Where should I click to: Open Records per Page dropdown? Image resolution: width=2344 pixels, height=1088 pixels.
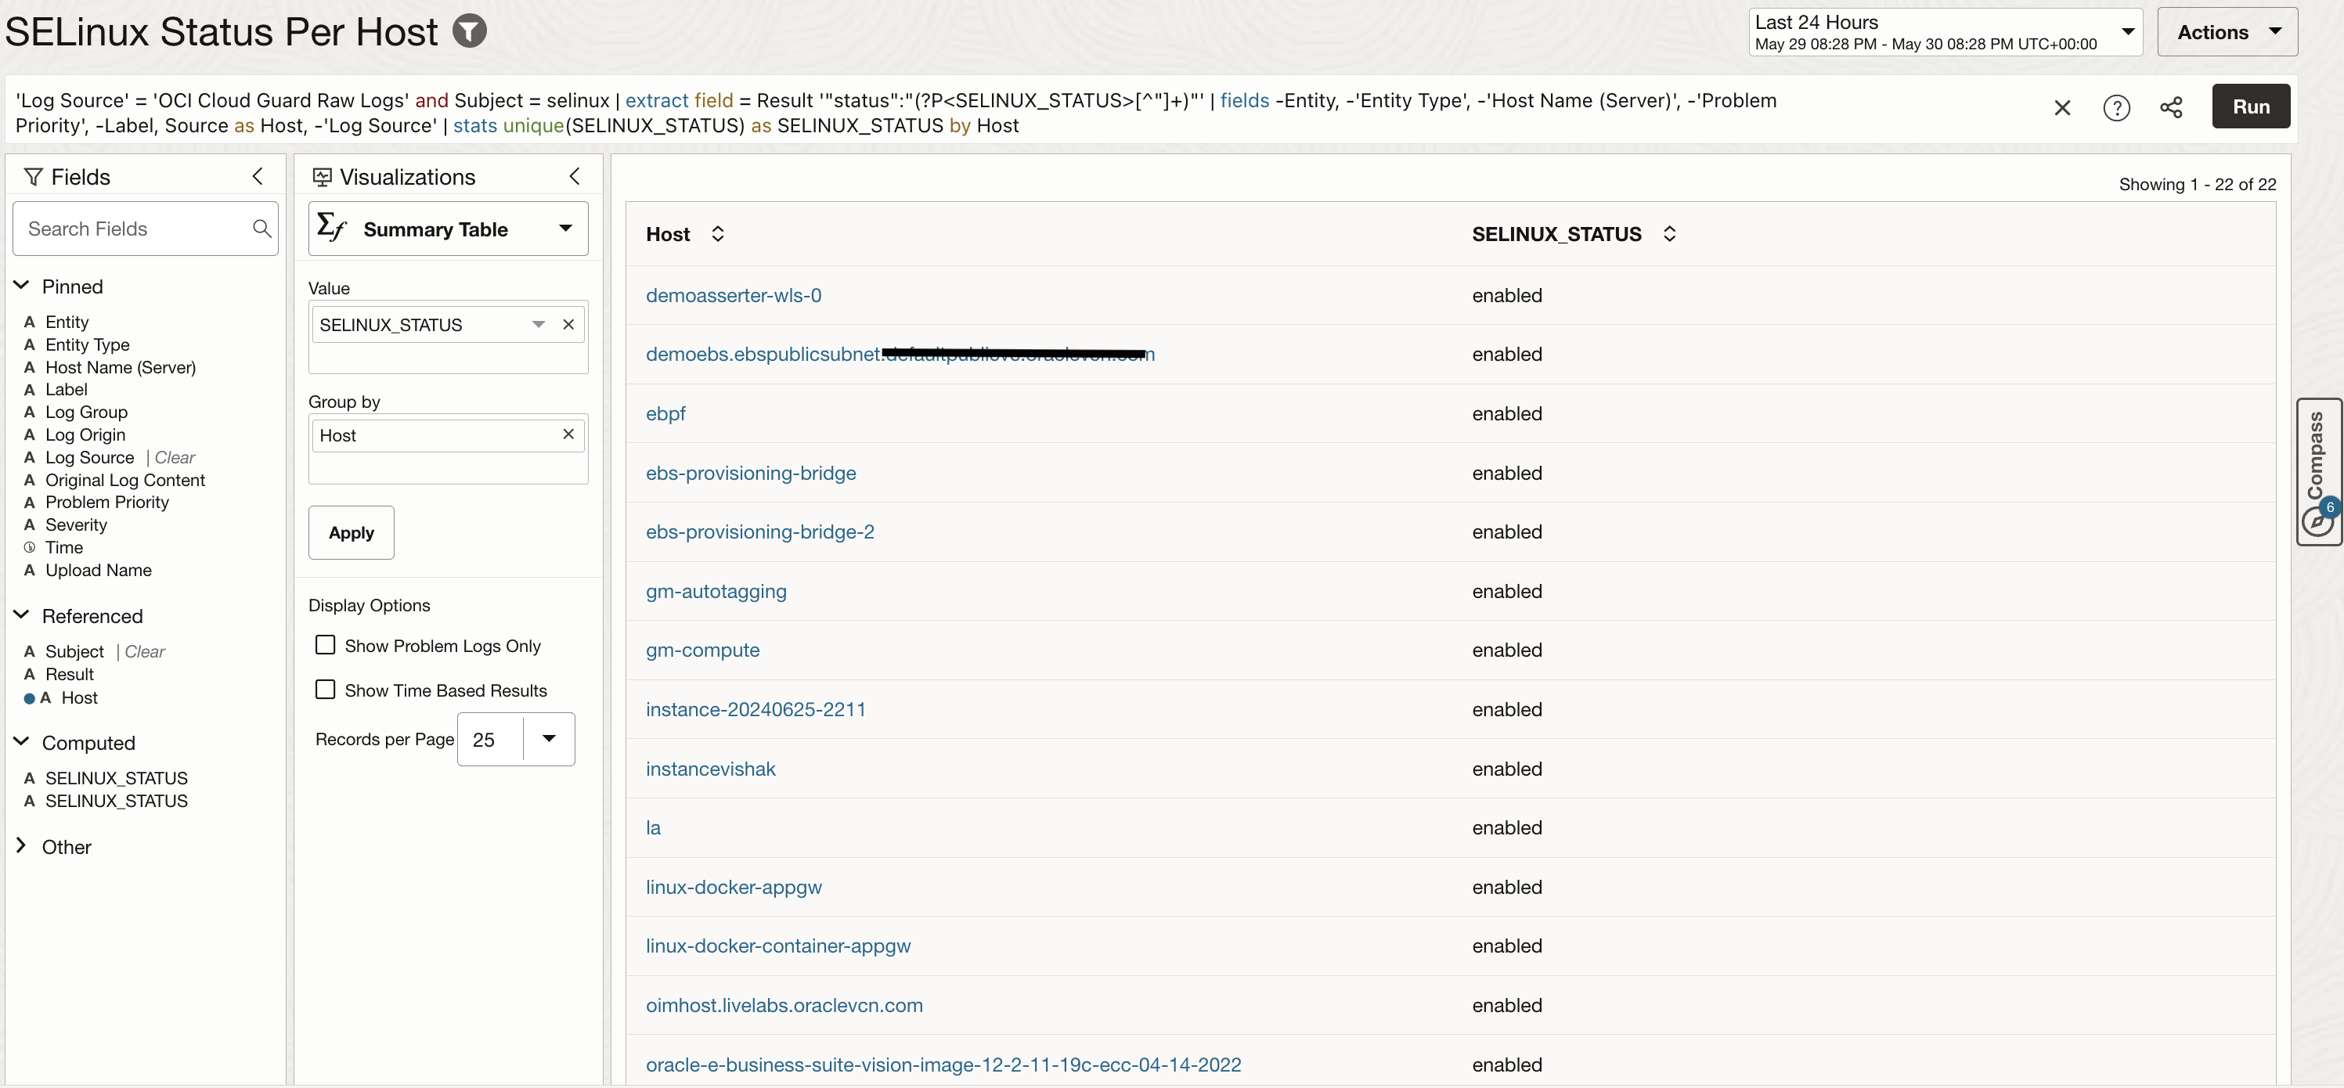click(548, 739)
